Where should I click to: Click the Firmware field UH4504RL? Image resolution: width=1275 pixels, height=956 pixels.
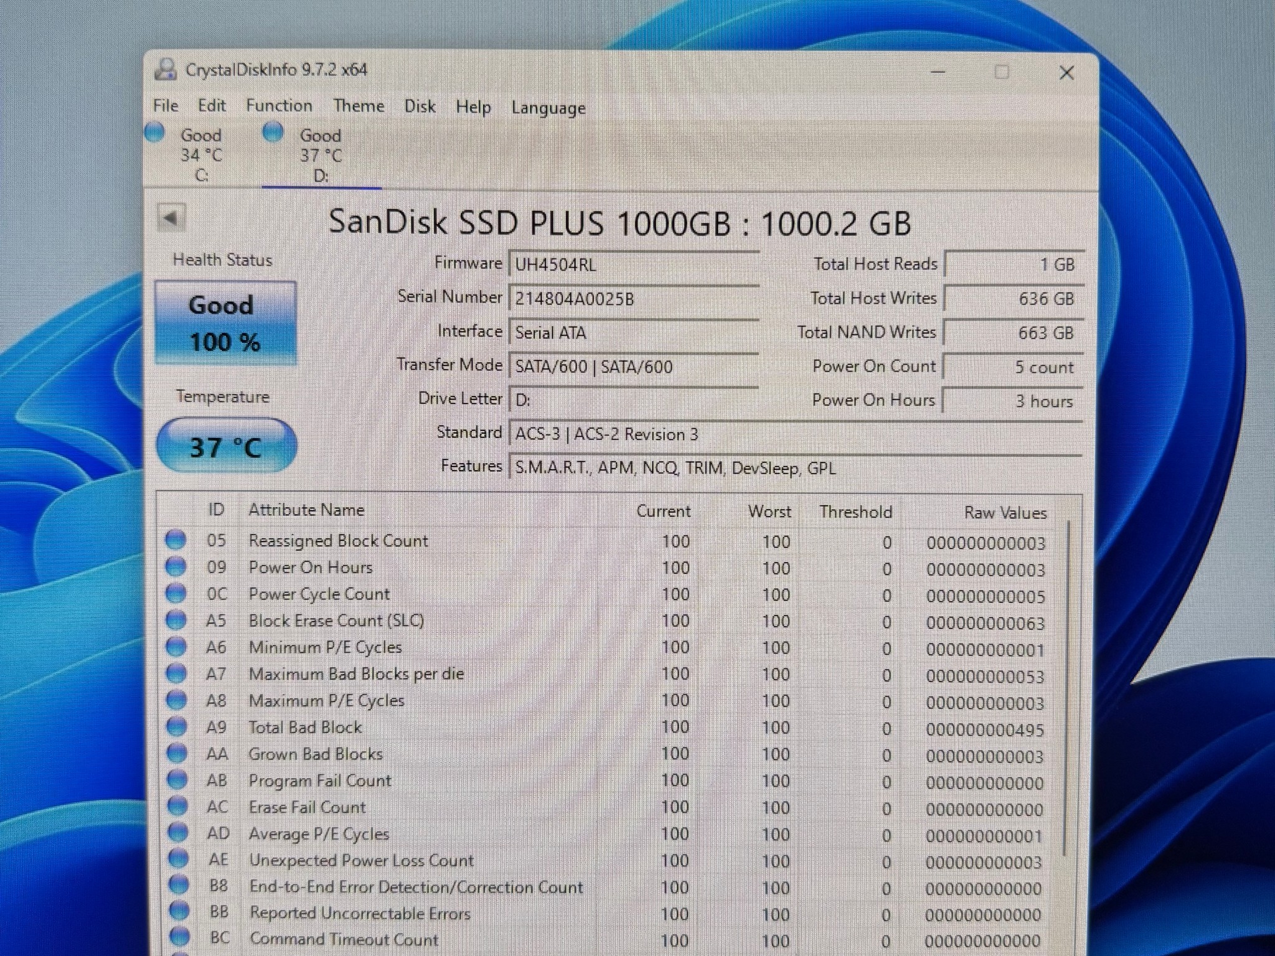(634, 265)
